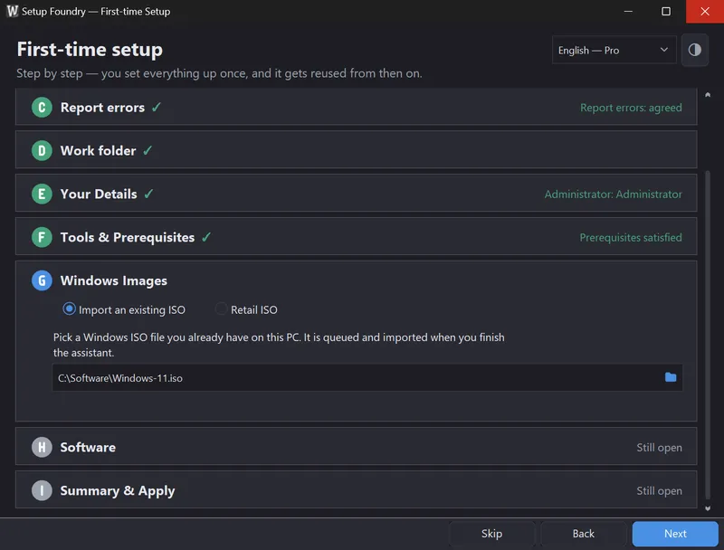
Task: Select the Retail ISO radio button
Action: point(221,308)
